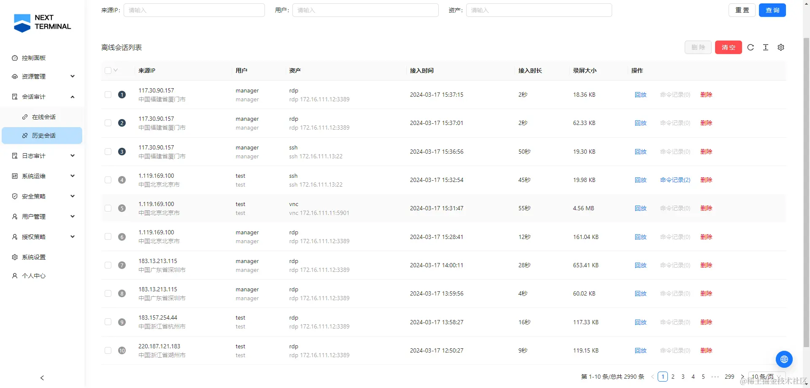The width and height of the screenshot is (810, 388).
Task: Click pagination ellipsis jump button
Action: (x=715, y=377)
